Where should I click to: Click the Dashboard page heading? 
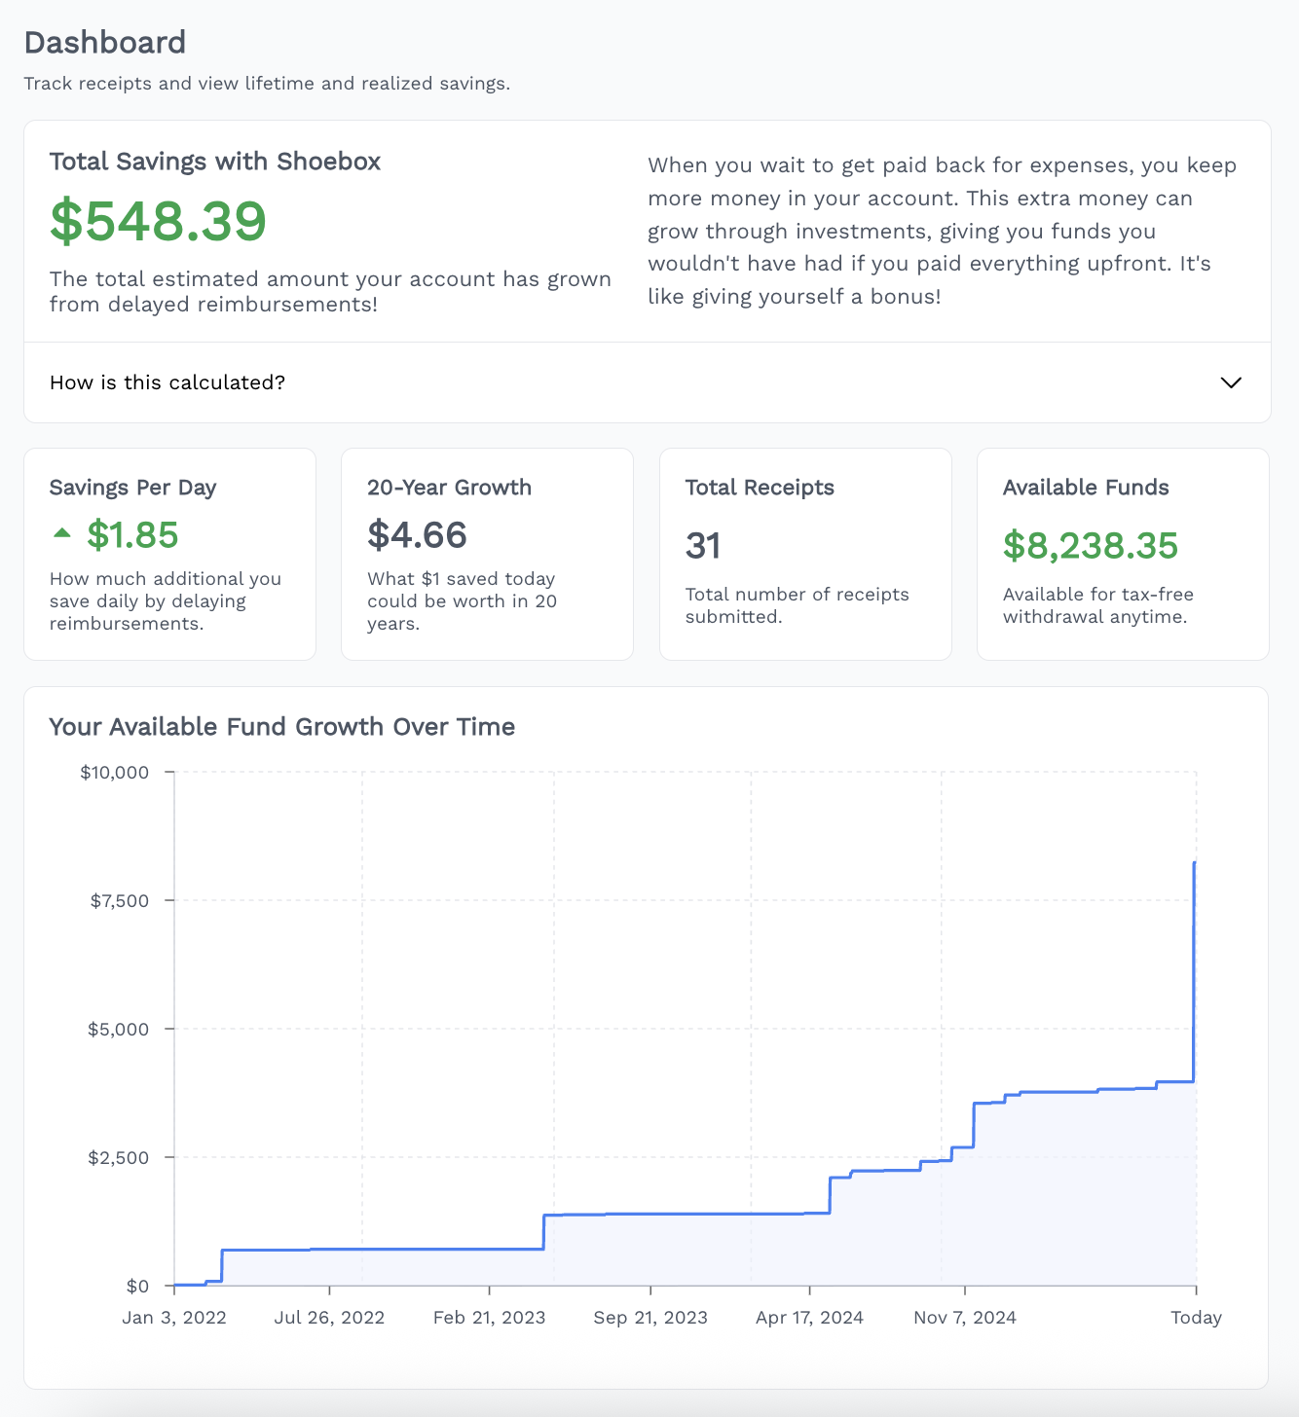click(x=105, y=42)
